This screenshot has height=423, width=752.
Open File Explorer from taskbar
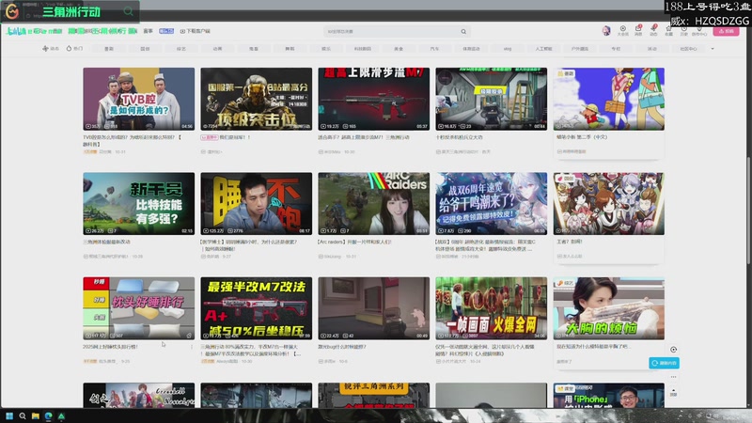pos(36,415)
